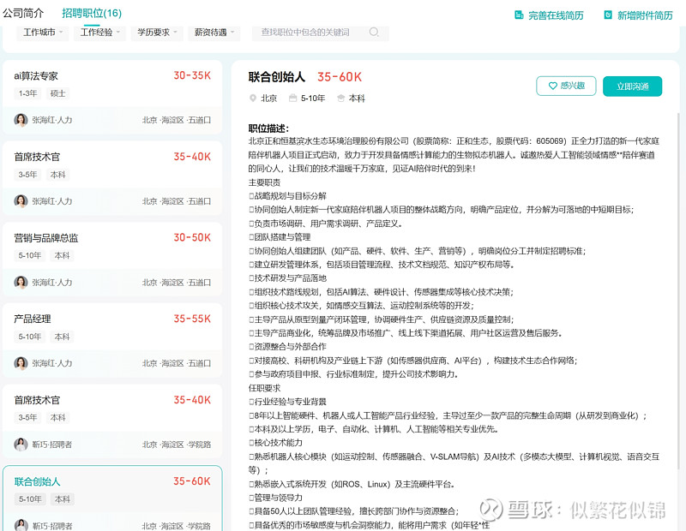The width and height of the screenshot is (686, 531).
Task: Expand the 学历要求 filter dropdown
Action: 158,33
